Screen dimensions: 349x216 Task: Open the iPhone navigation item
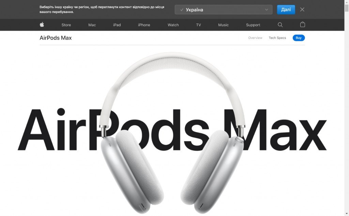(x=144, y=25)
